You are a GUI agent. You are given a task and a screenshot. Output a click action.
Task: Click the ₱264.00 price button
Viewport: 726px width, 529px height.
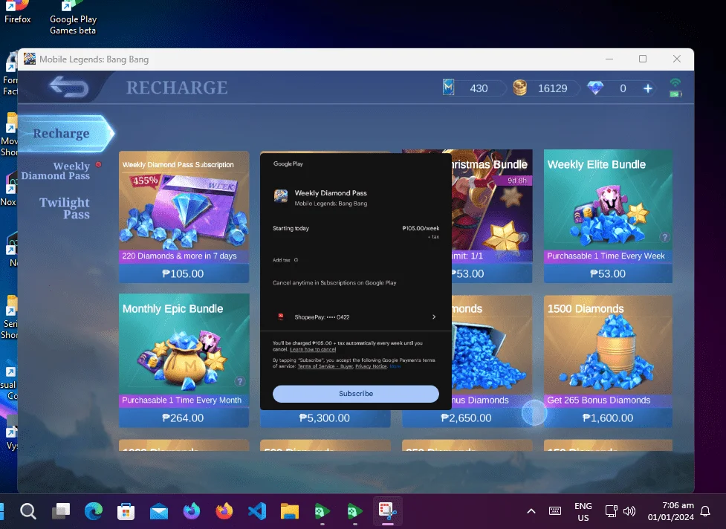(x=184, y=418)
